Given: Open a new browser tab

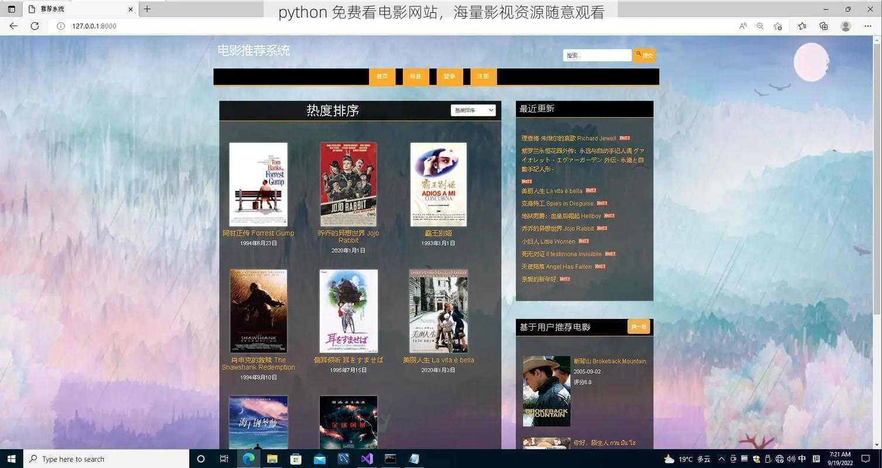Looking at the screenshot, I should click(x=147, y=9).
